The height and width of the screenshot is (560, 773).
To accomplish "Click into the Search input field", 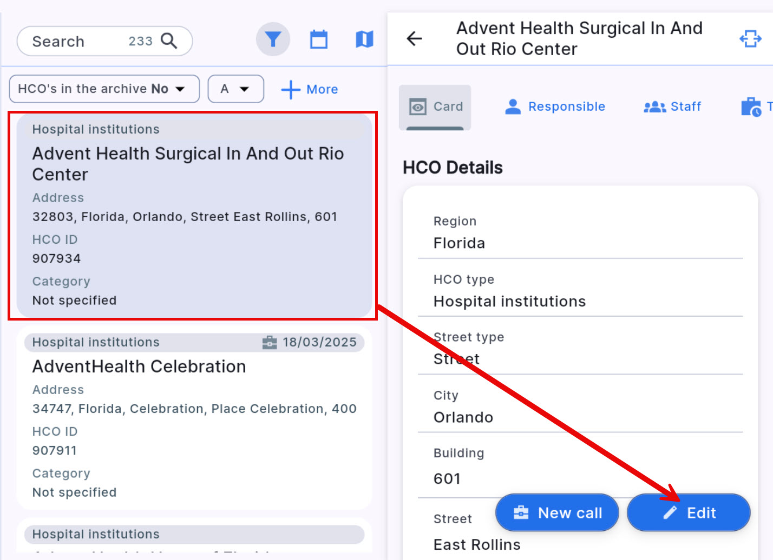I will (76, 42).
